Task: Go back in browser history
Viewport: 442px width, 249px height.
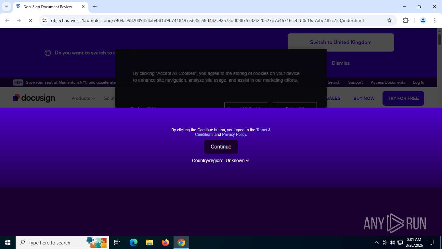Action: [7, 20]
